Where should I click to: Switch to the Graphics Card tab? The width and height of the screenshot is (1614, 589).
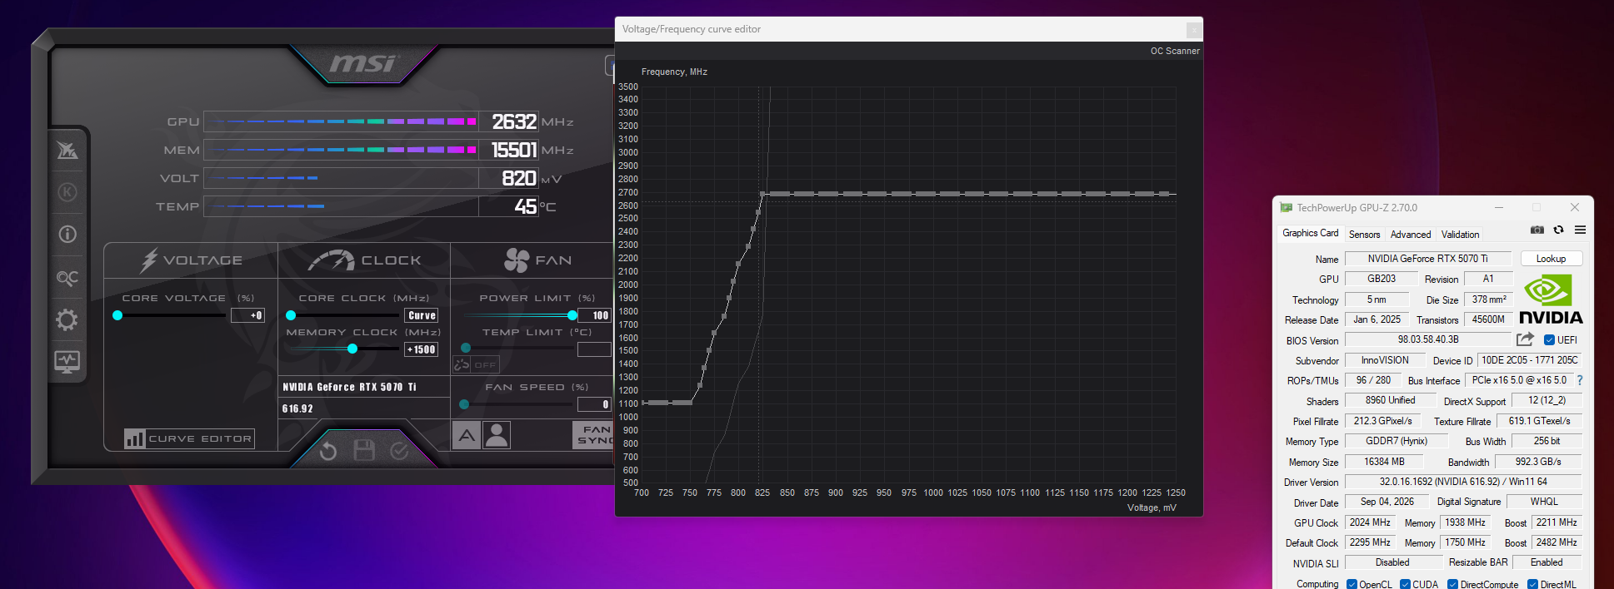tap(1310, 233)
